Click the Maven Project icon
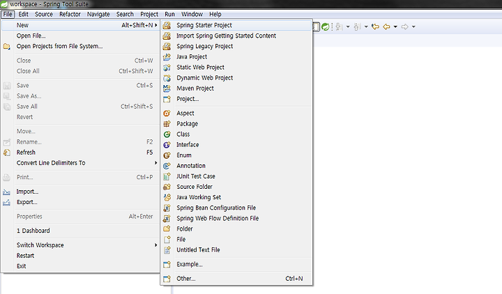Viewport: 502px width, 294px height. tap(167, 88)
